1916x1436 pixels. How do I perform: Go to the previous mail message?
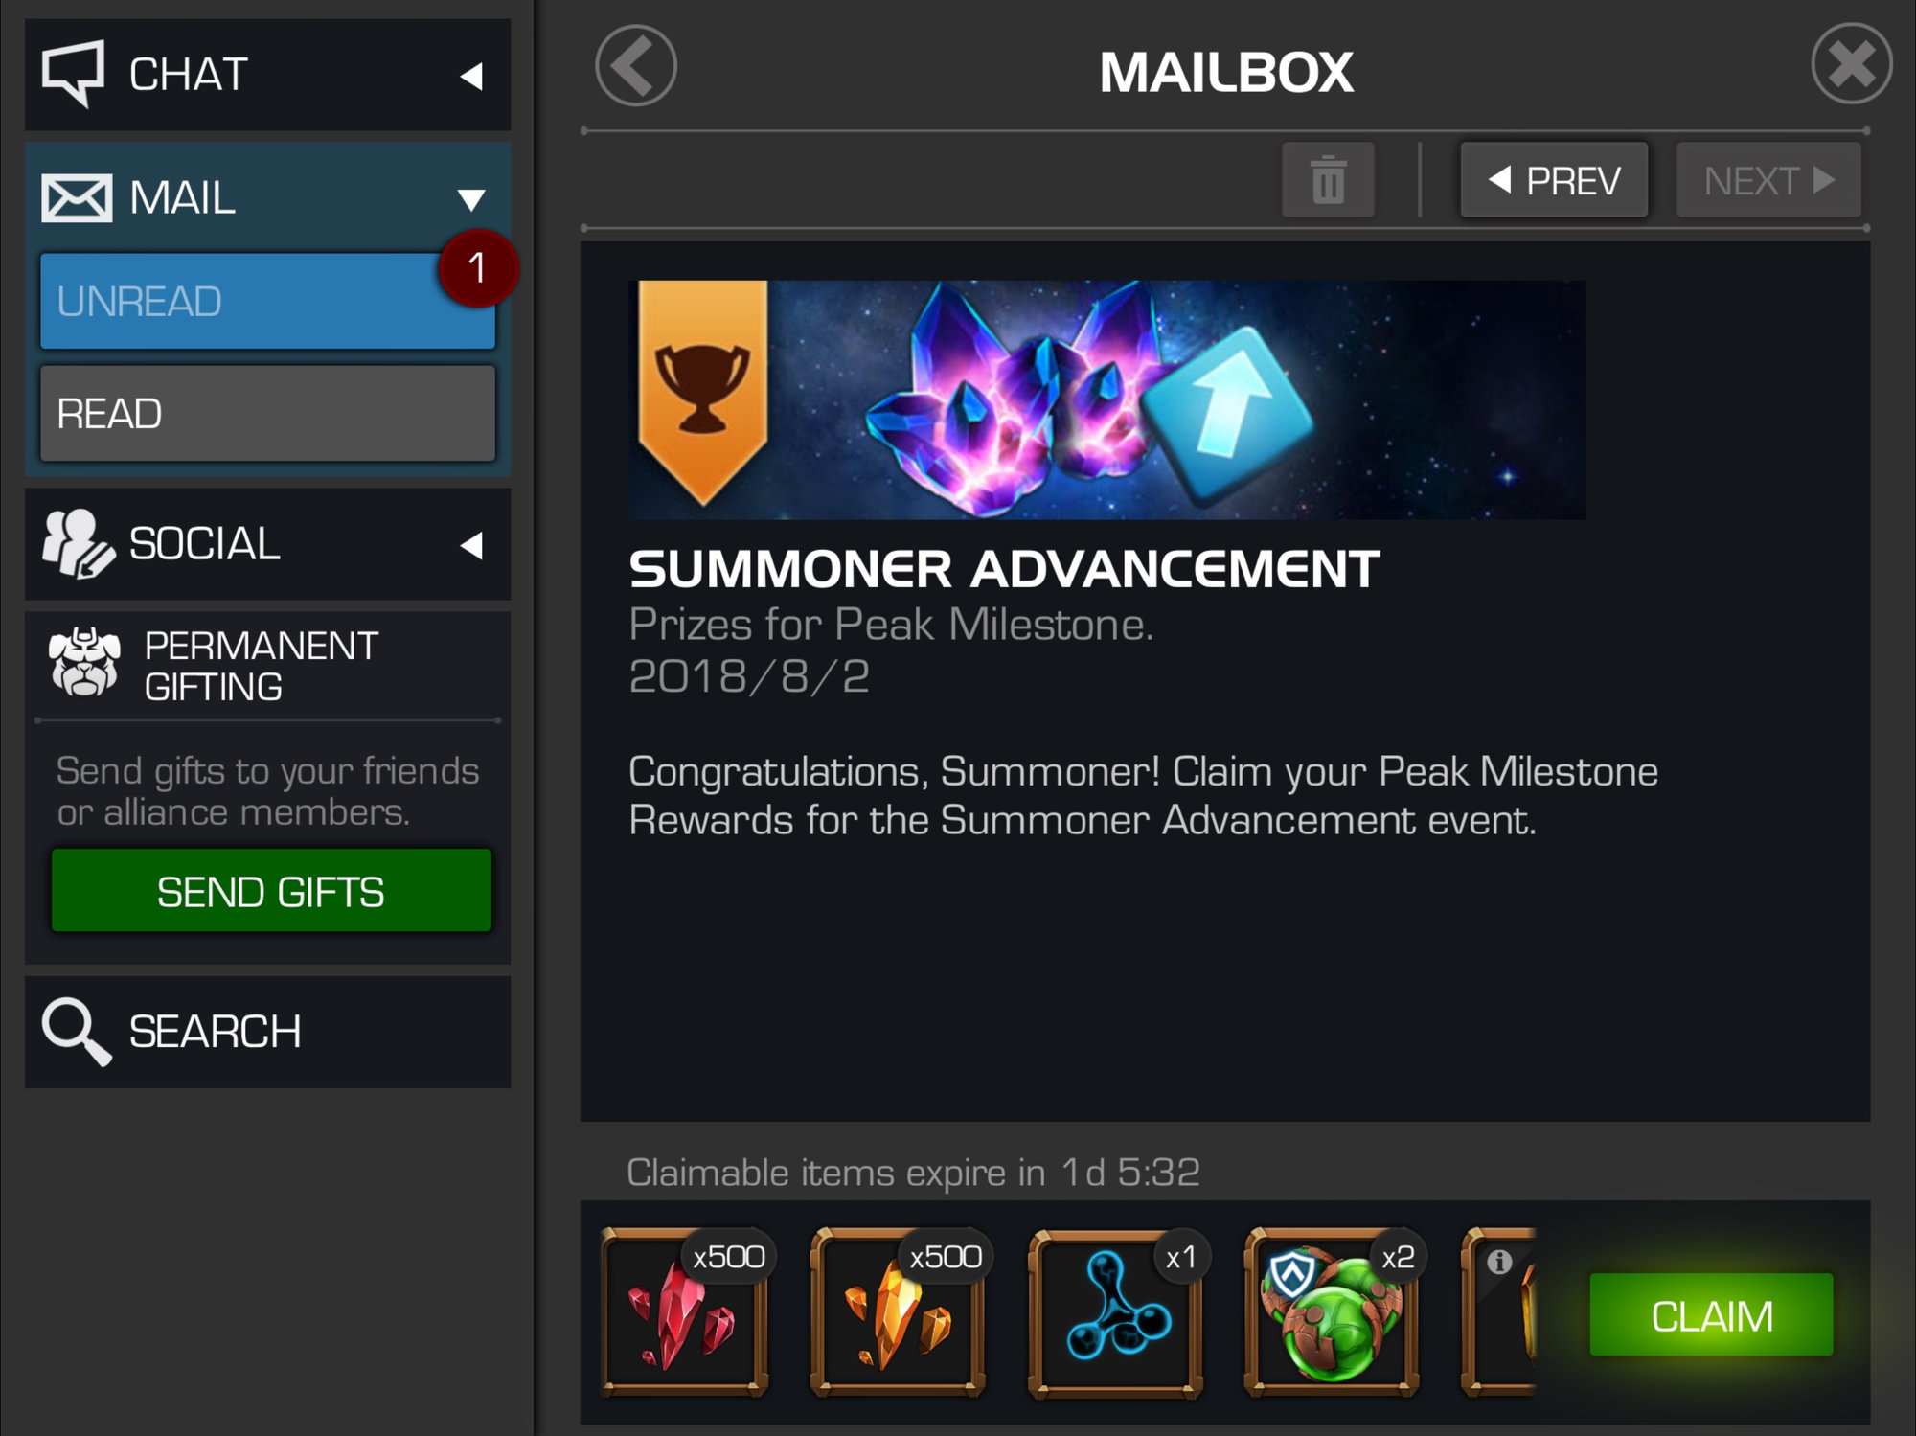click(x=1554, y=180)
